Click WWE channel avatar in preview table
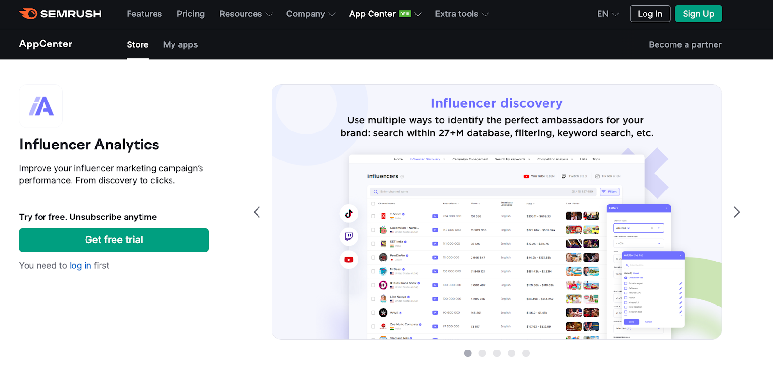The height and width of the screenshot is (379, 773). click(x=383, y=313)
